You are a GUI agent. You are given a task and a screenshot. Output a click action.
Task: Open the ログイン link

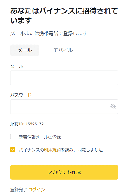coord(36,190)
